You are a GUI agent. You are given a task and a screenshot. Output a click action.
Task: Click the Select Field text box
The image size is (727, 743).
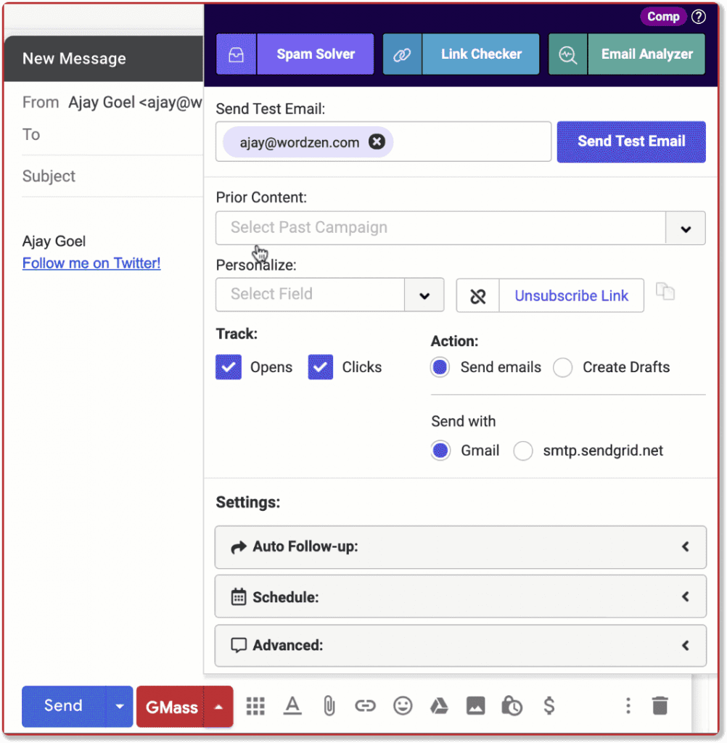310,295
